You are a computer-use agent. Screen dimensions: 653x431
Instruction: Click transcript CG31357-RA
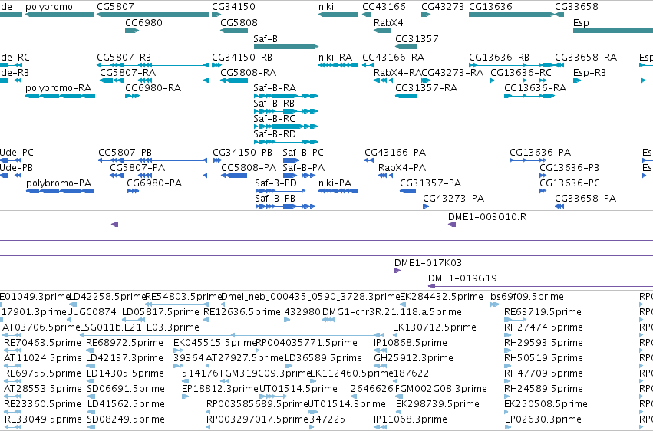[427, 87]
